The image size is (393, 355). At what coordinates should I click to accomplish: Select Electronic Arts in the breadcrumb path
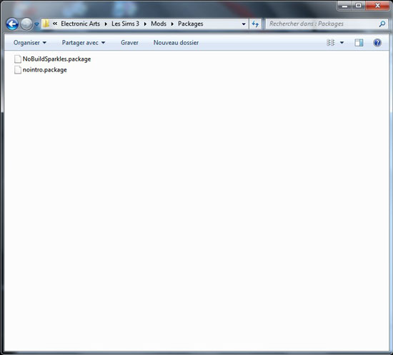pos(81,24)
